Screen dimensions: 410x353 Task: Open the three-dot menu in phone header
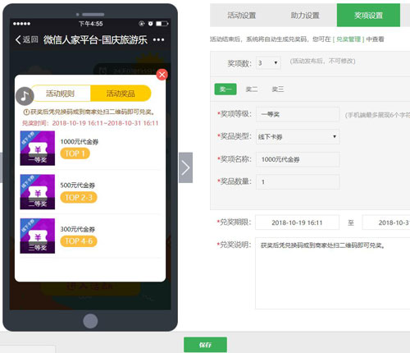click(x=158, y=40)
